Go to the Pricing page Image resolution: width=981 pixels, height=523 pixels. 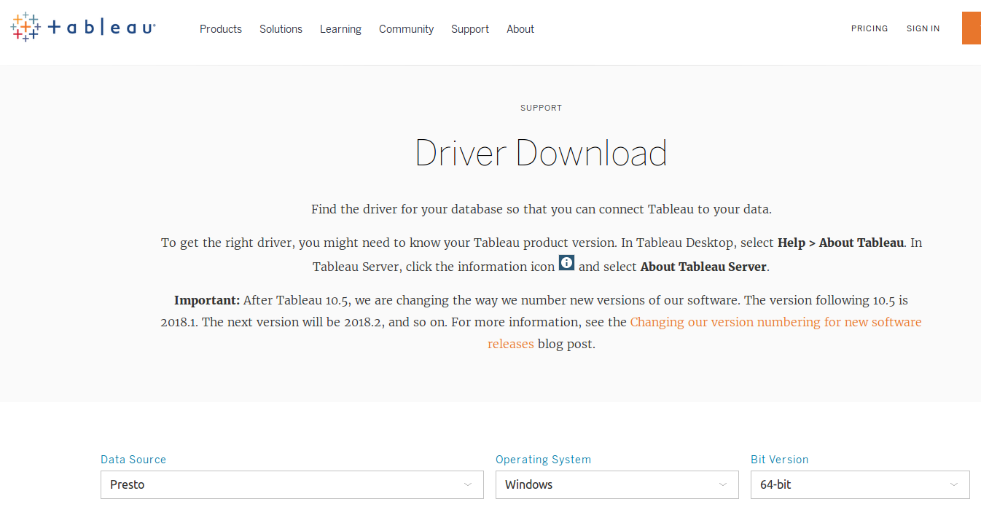(869, 28)
